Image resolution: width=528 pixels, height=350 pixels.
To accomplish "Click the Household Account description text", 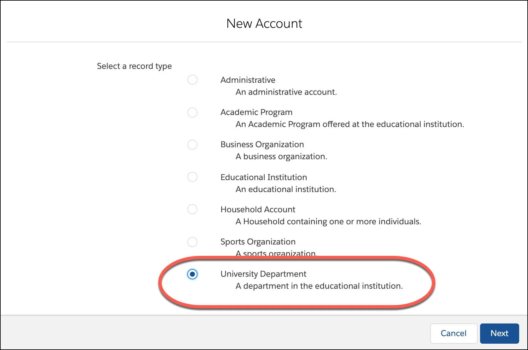I will [x=328, y=221].
